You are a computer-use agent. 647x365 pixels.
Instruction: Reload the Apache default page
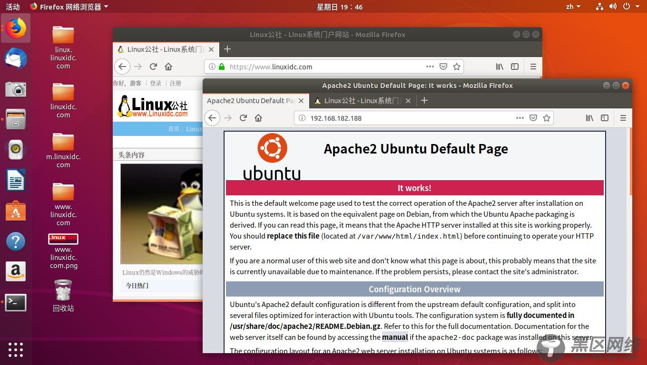(x=243, y=118)
